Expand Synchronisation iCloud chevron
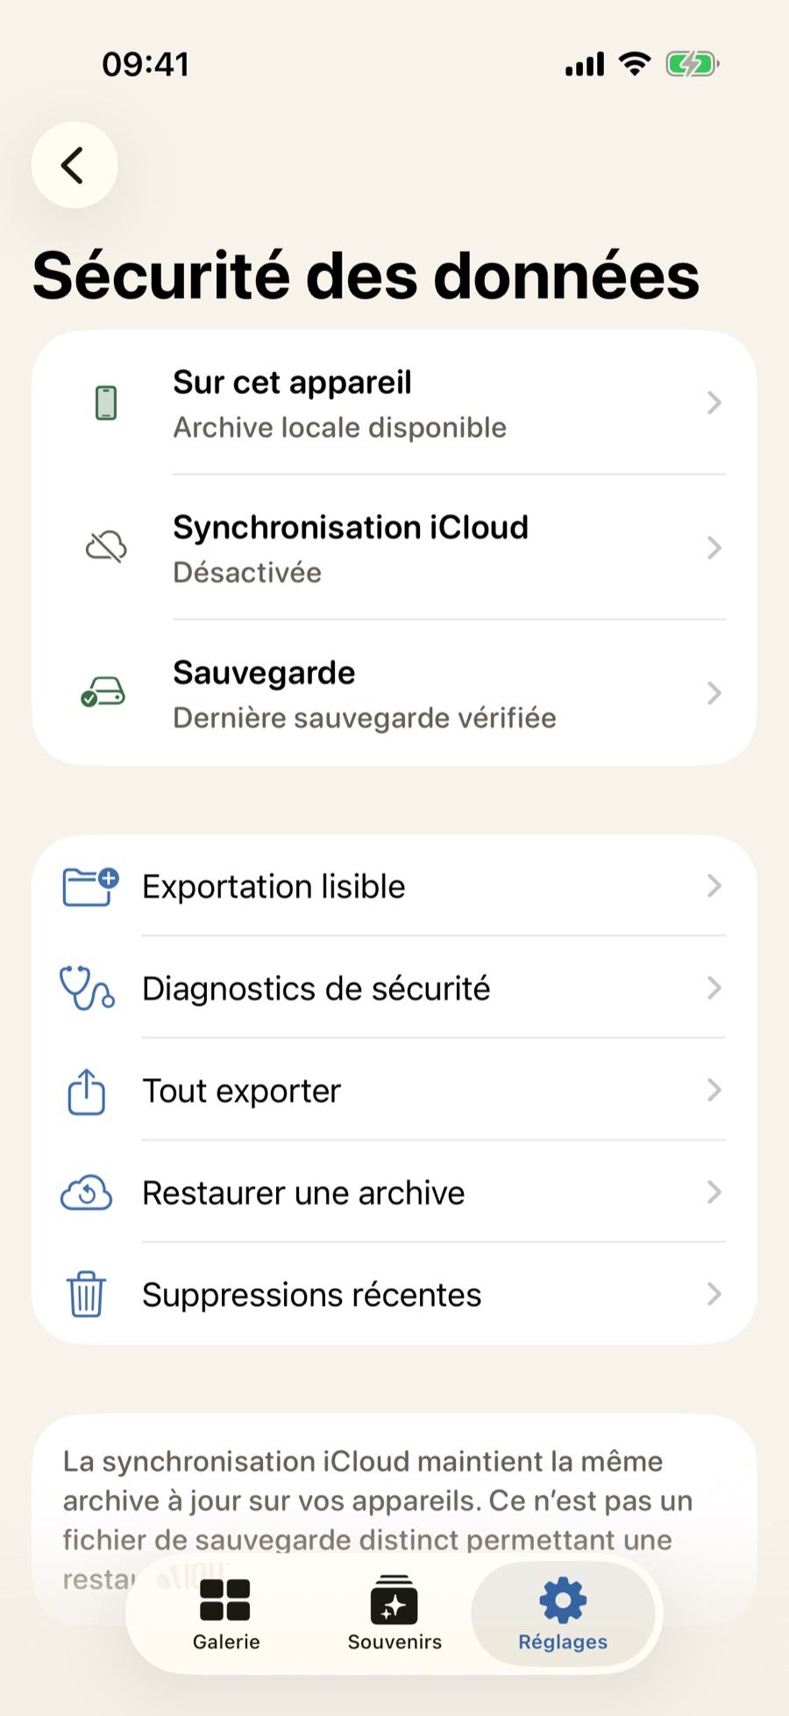Screen dimensions: 789x1716 (714, 548)
